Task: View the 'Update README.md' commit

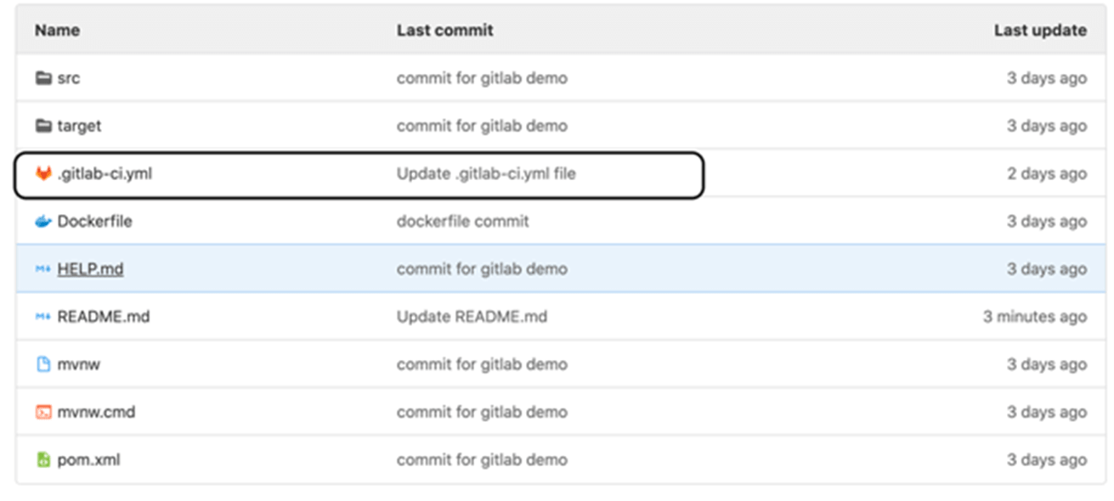Action: [x=472, y=317]
